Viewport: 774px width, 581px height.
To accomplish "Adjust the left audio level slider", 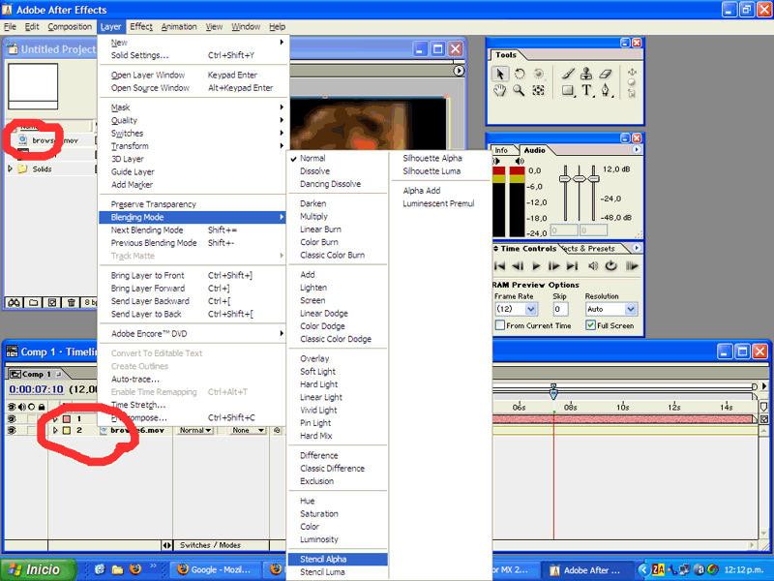I will point(565,179).
